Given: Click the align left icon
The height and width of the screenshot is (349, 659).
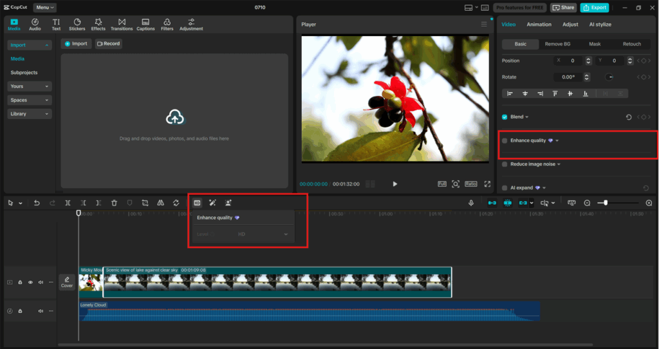Looking at the screenshot, I should click(x=510, y=93).
